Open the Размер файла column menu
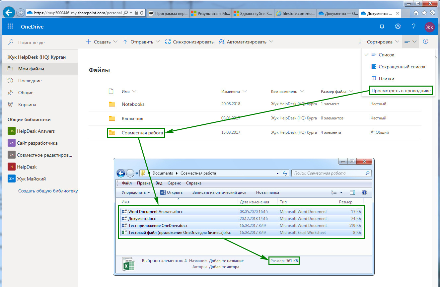The width and height of the screenshot is (440, 287). pos(337,91)
